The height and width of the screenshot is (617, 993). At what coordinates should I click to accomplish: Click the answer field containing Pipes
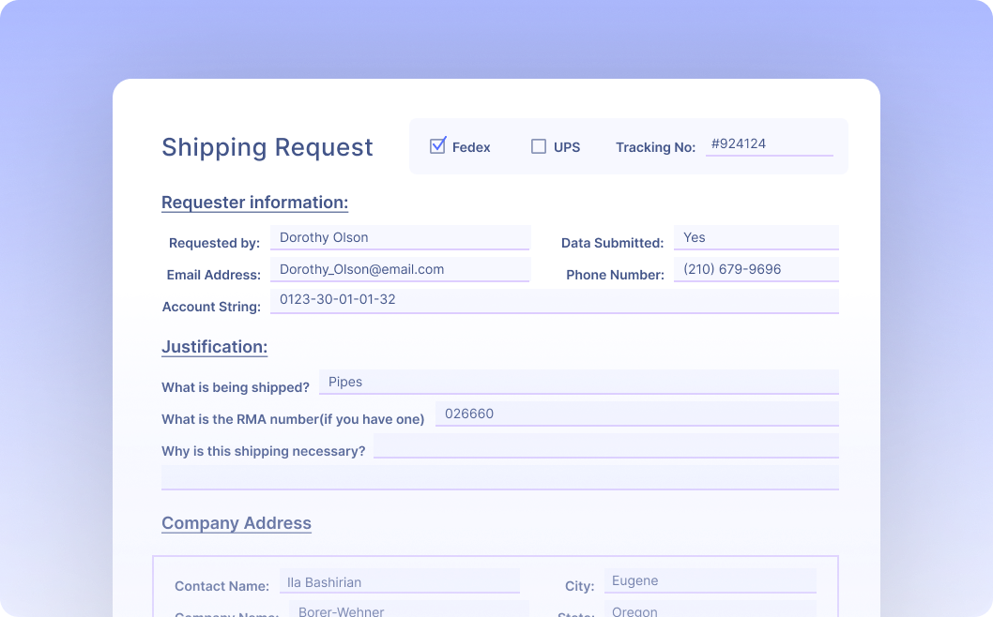tap(580, 382)
